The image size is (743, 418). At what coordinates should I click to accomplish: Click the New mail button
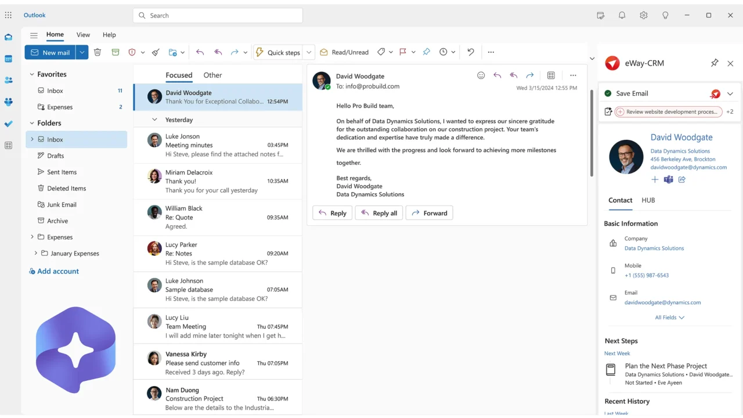50,52
